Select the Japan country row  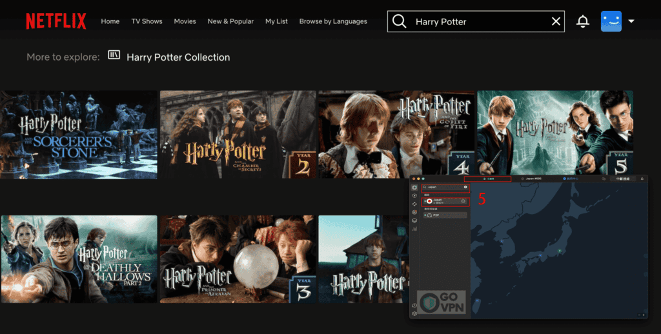pyautogui.click(x=445, y=201)
